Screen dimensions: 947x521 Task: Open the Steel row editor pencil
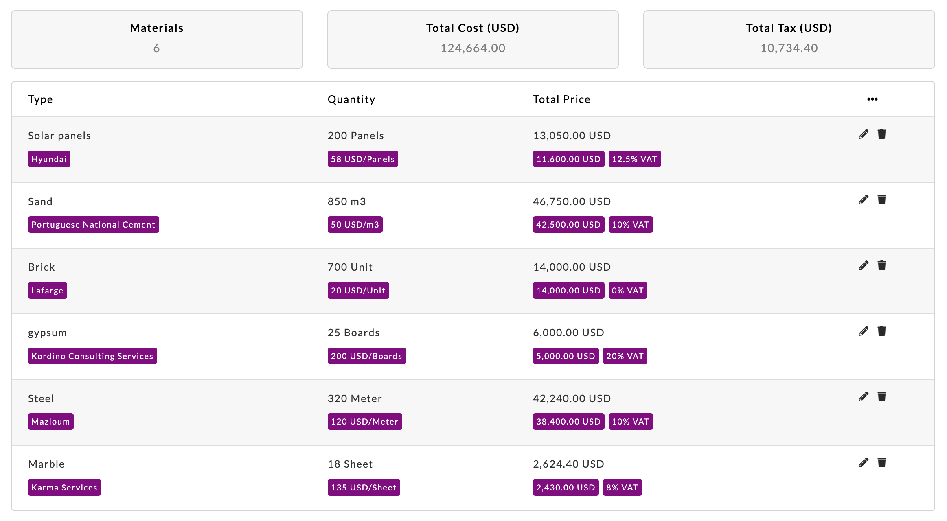[x=863, y=397]
